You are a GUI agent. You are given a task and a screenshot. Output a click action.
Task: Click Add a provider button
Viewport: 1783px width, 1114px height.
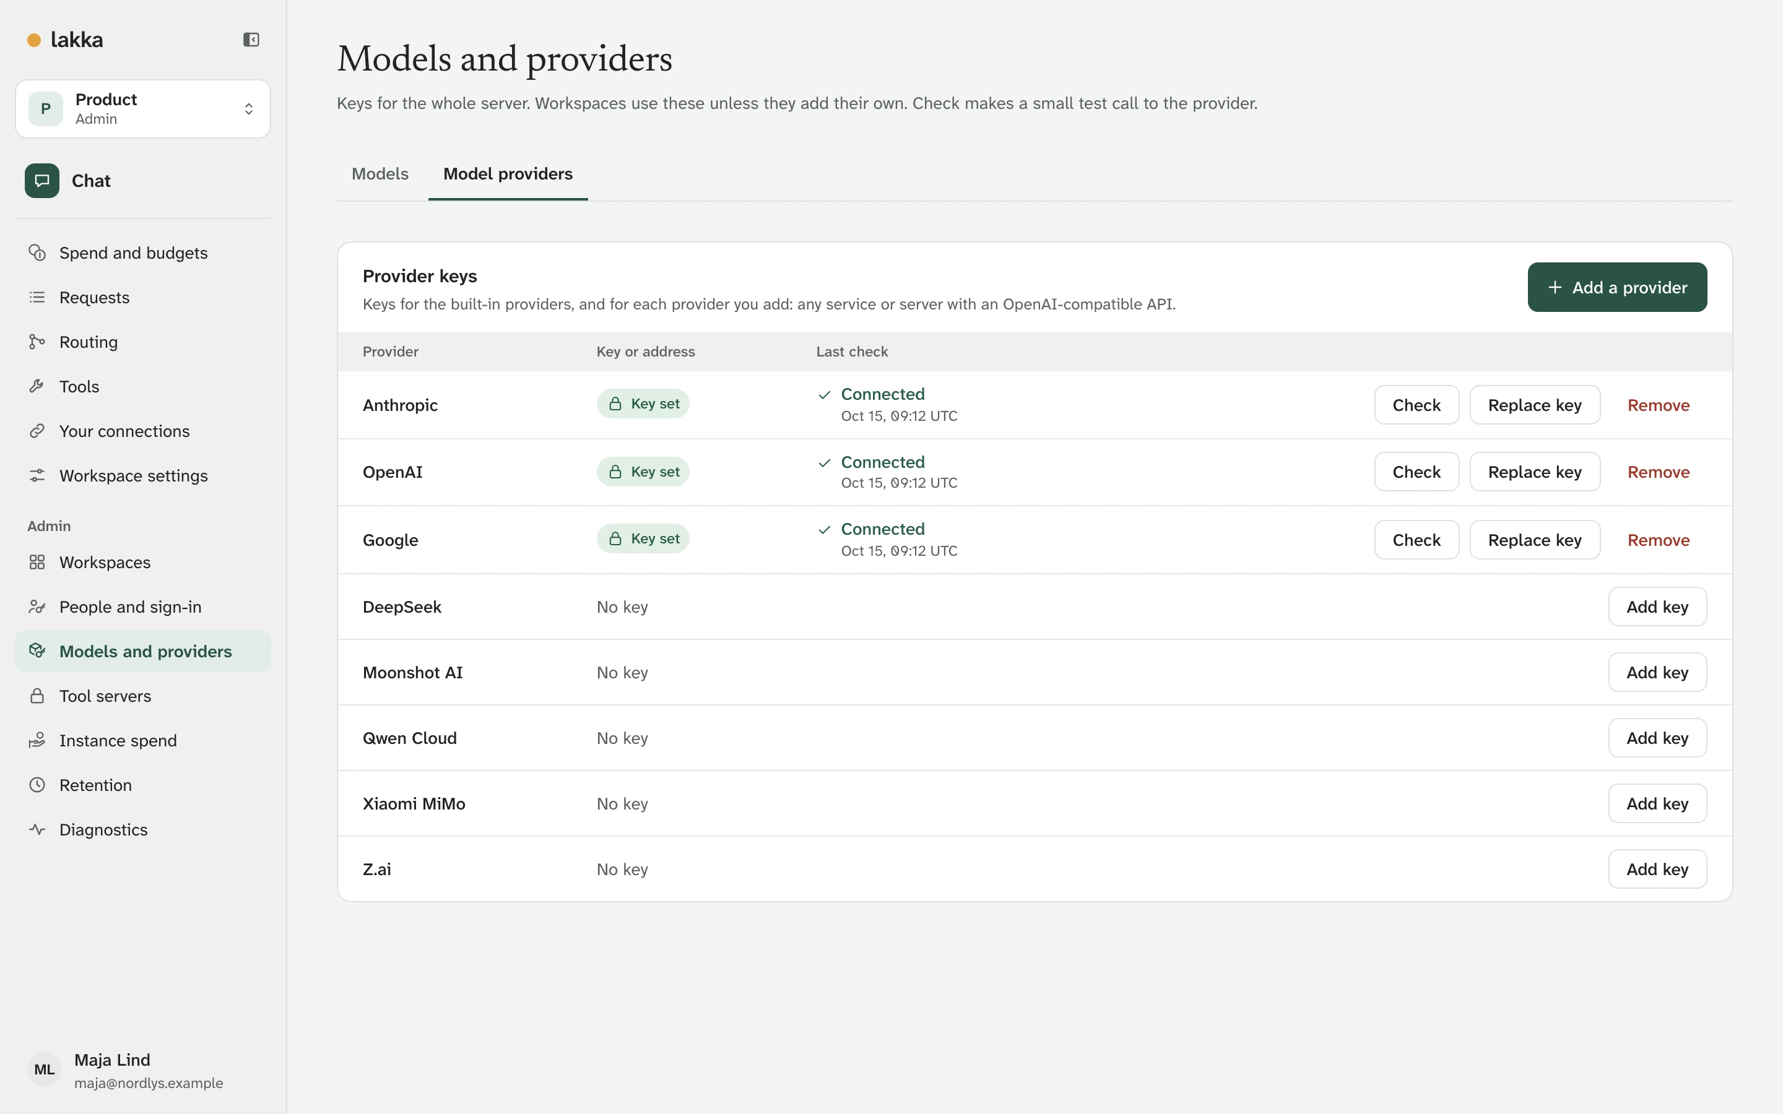[1617, 287]
